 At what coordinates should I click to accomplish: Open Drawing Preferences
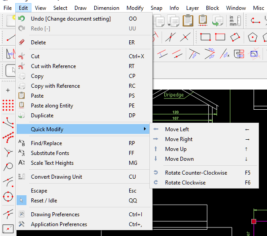click(84, 215)
